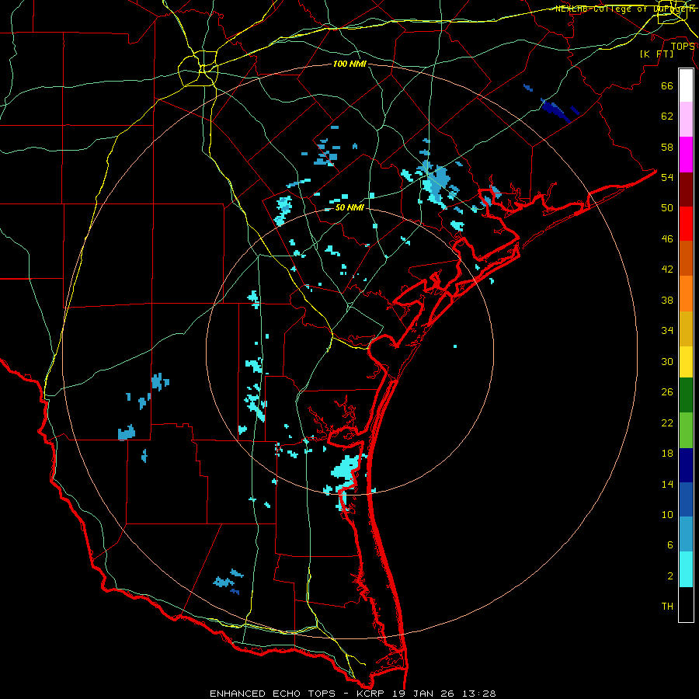Image resolution: width=699 pixels, height=699 pixels.
Task: Click the '100 NMI' range ring label
Action: [349, 64]
